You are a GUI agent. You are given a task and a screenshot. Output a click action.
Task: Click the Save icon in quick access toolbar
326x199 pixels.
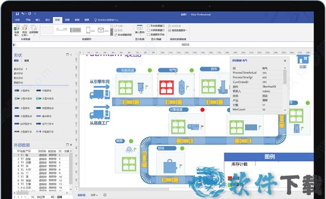click(x=17, y=14)
